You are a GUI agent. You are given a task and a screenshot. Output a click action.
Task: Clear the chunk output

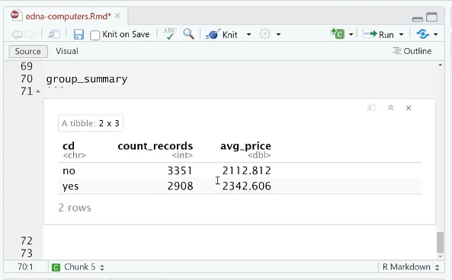(x=409, y=108)
